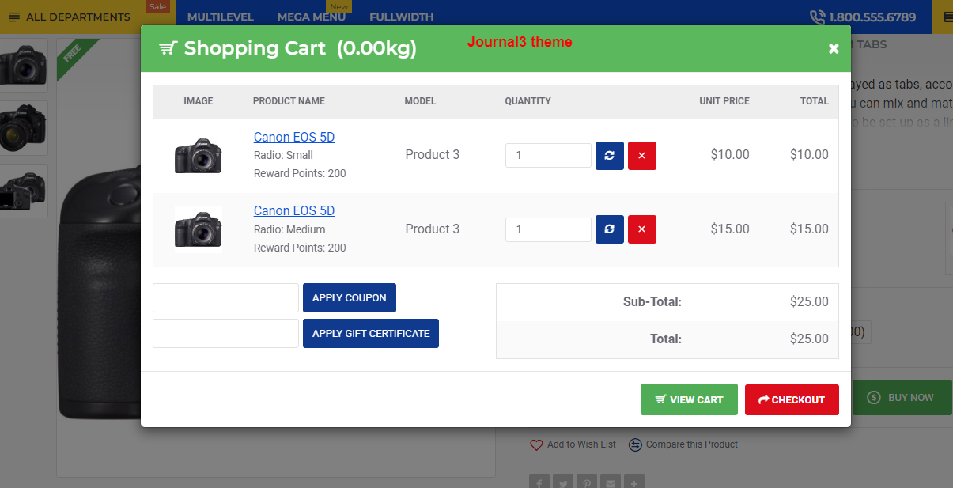Click the Add to Wish List heart

pos(536,445)
